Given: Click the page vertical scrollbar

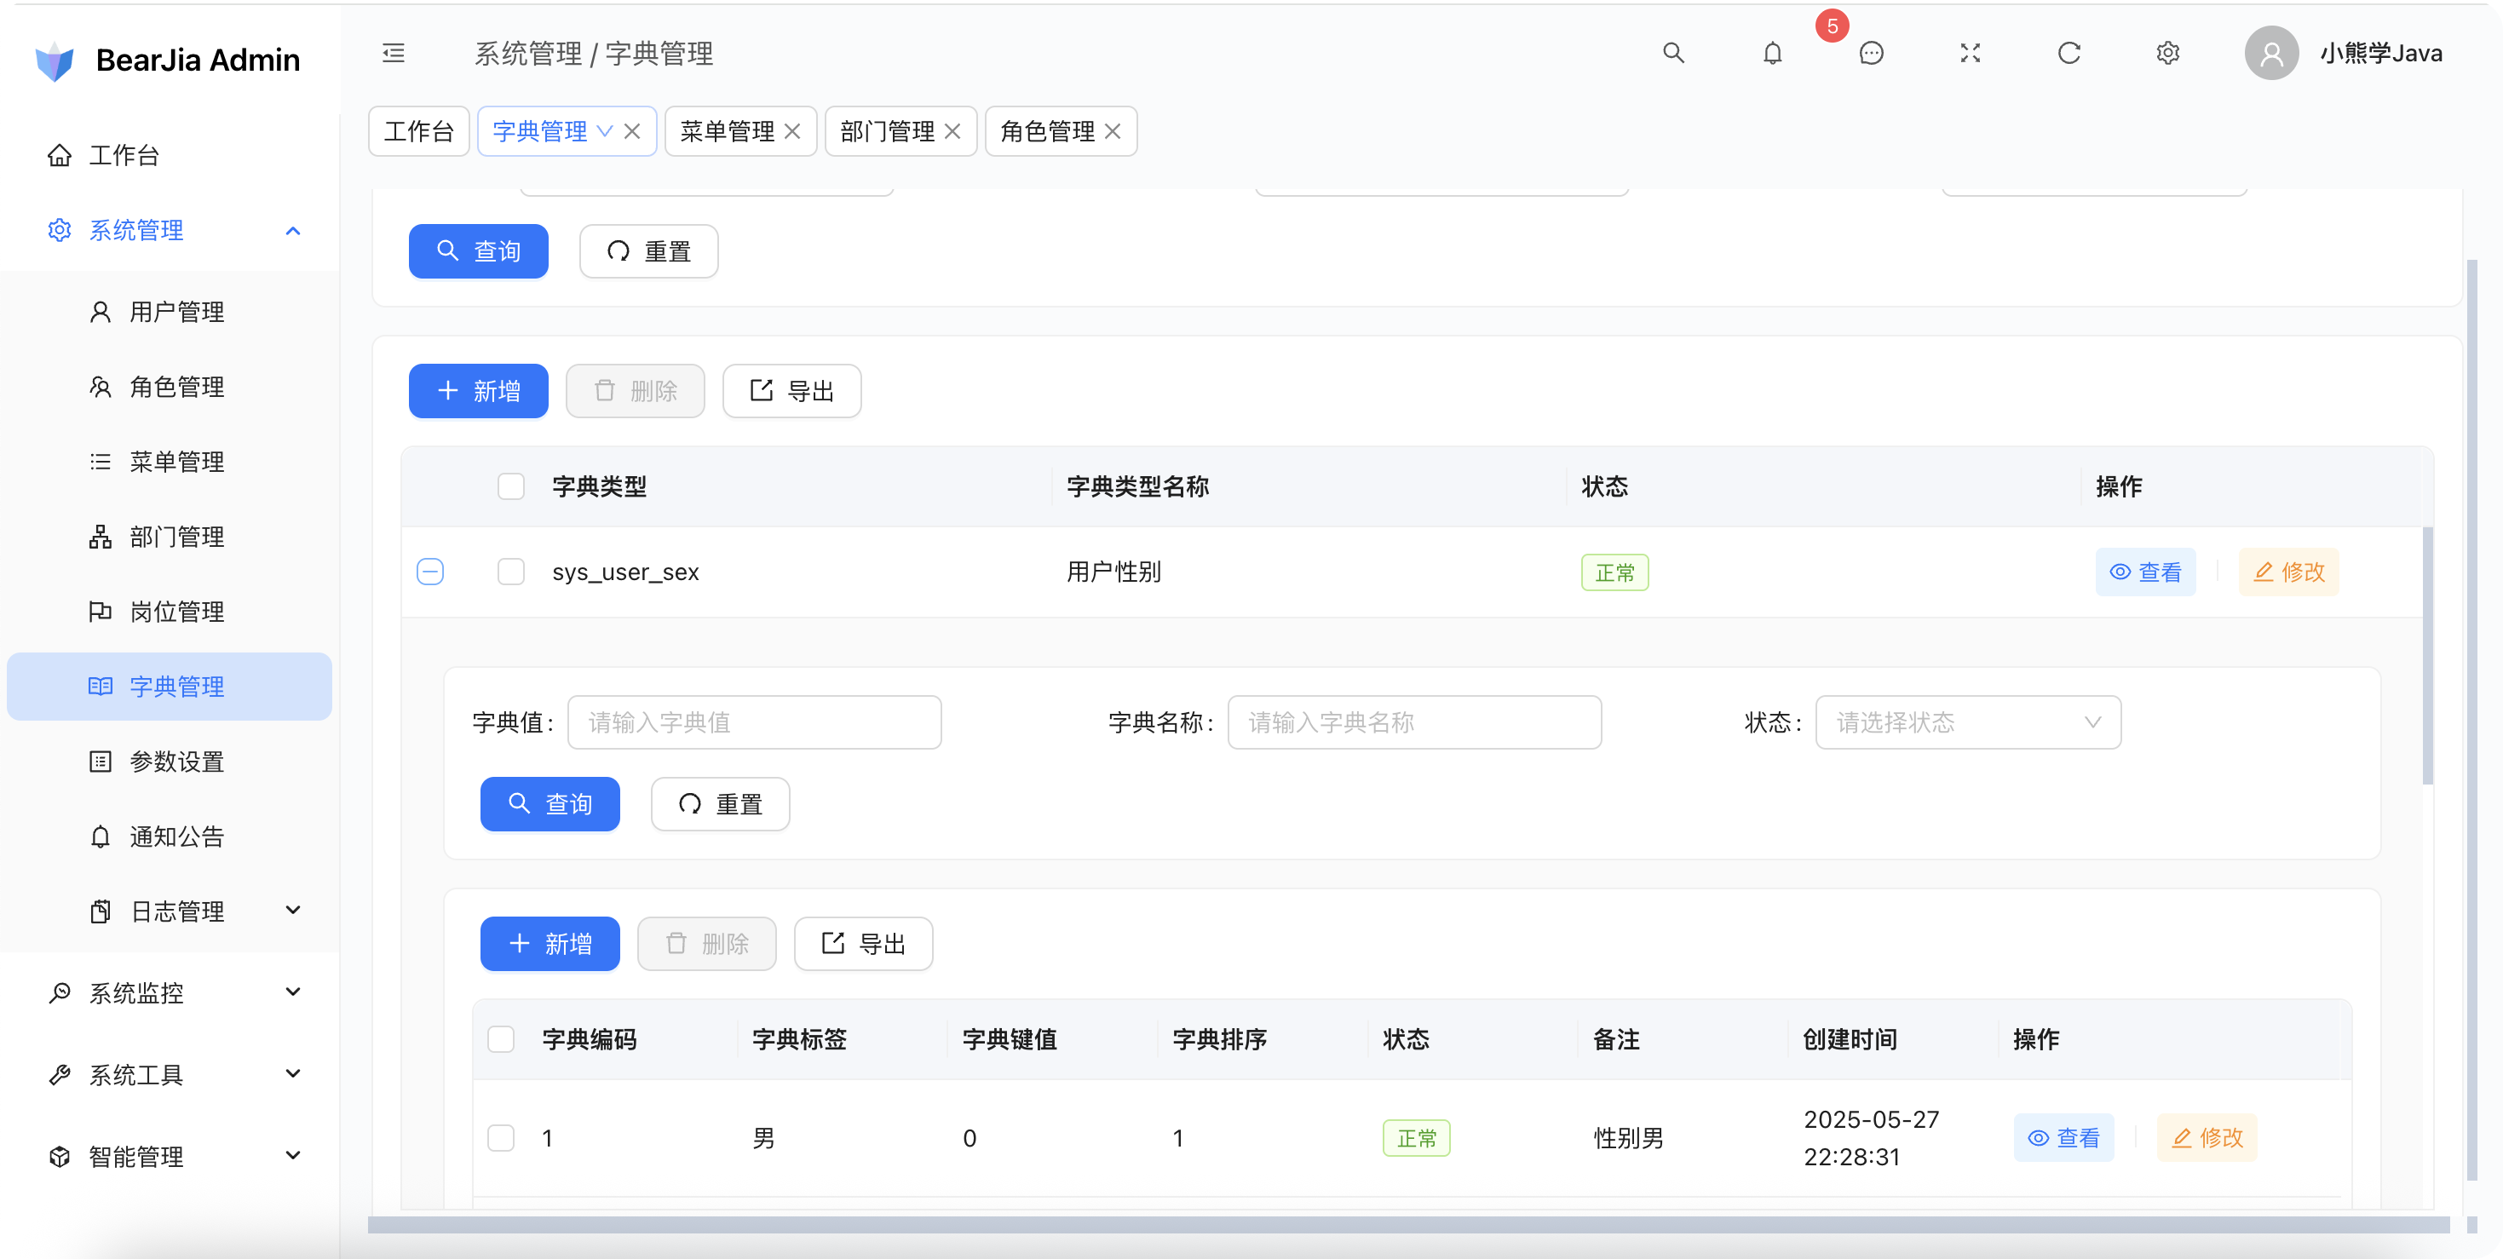Looking at the screenshot, I should click(2472, 719).
